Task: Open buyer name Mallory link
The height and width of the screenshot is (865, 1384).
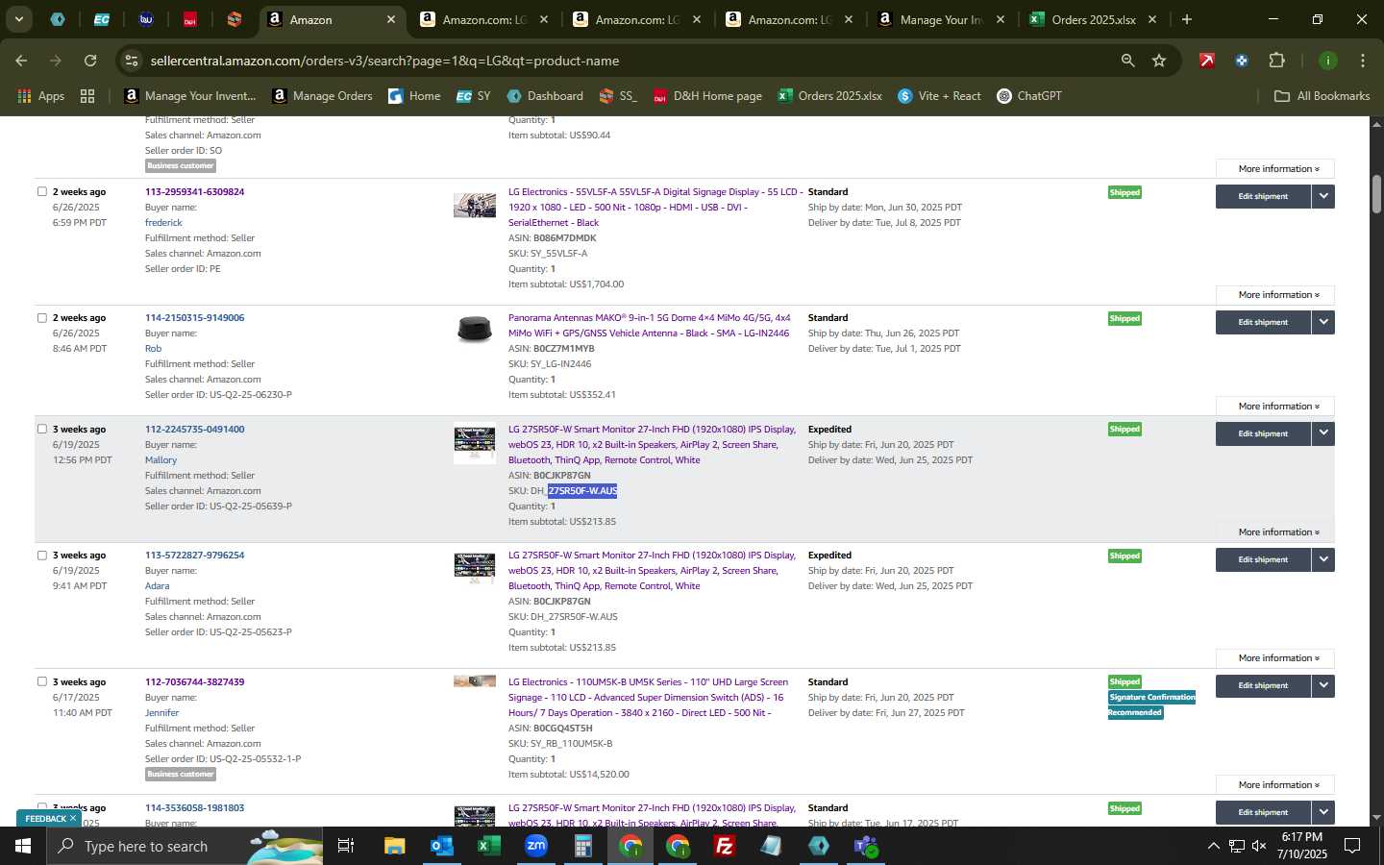Action: click(161, 459)
